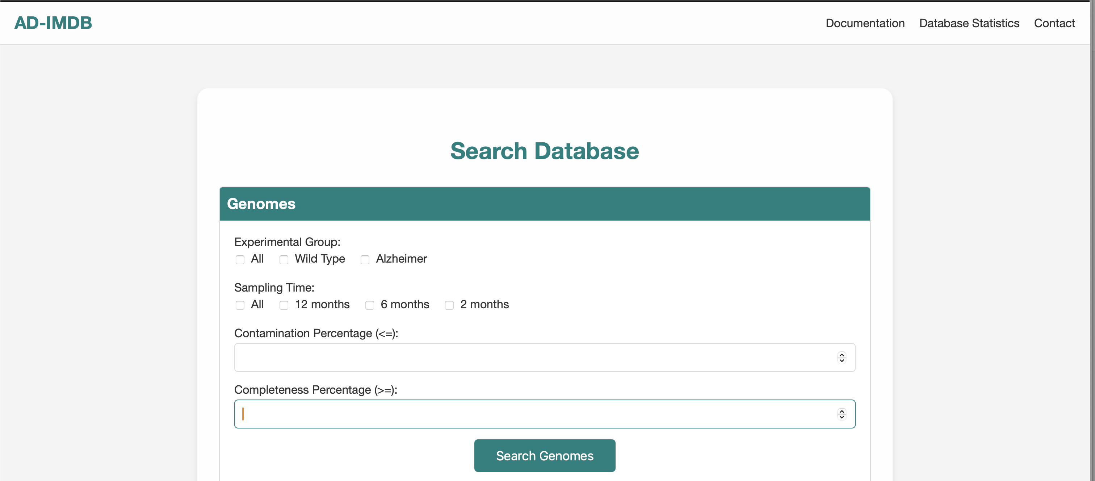
Task: Increment the completeness percentage value
Action: 842,411
